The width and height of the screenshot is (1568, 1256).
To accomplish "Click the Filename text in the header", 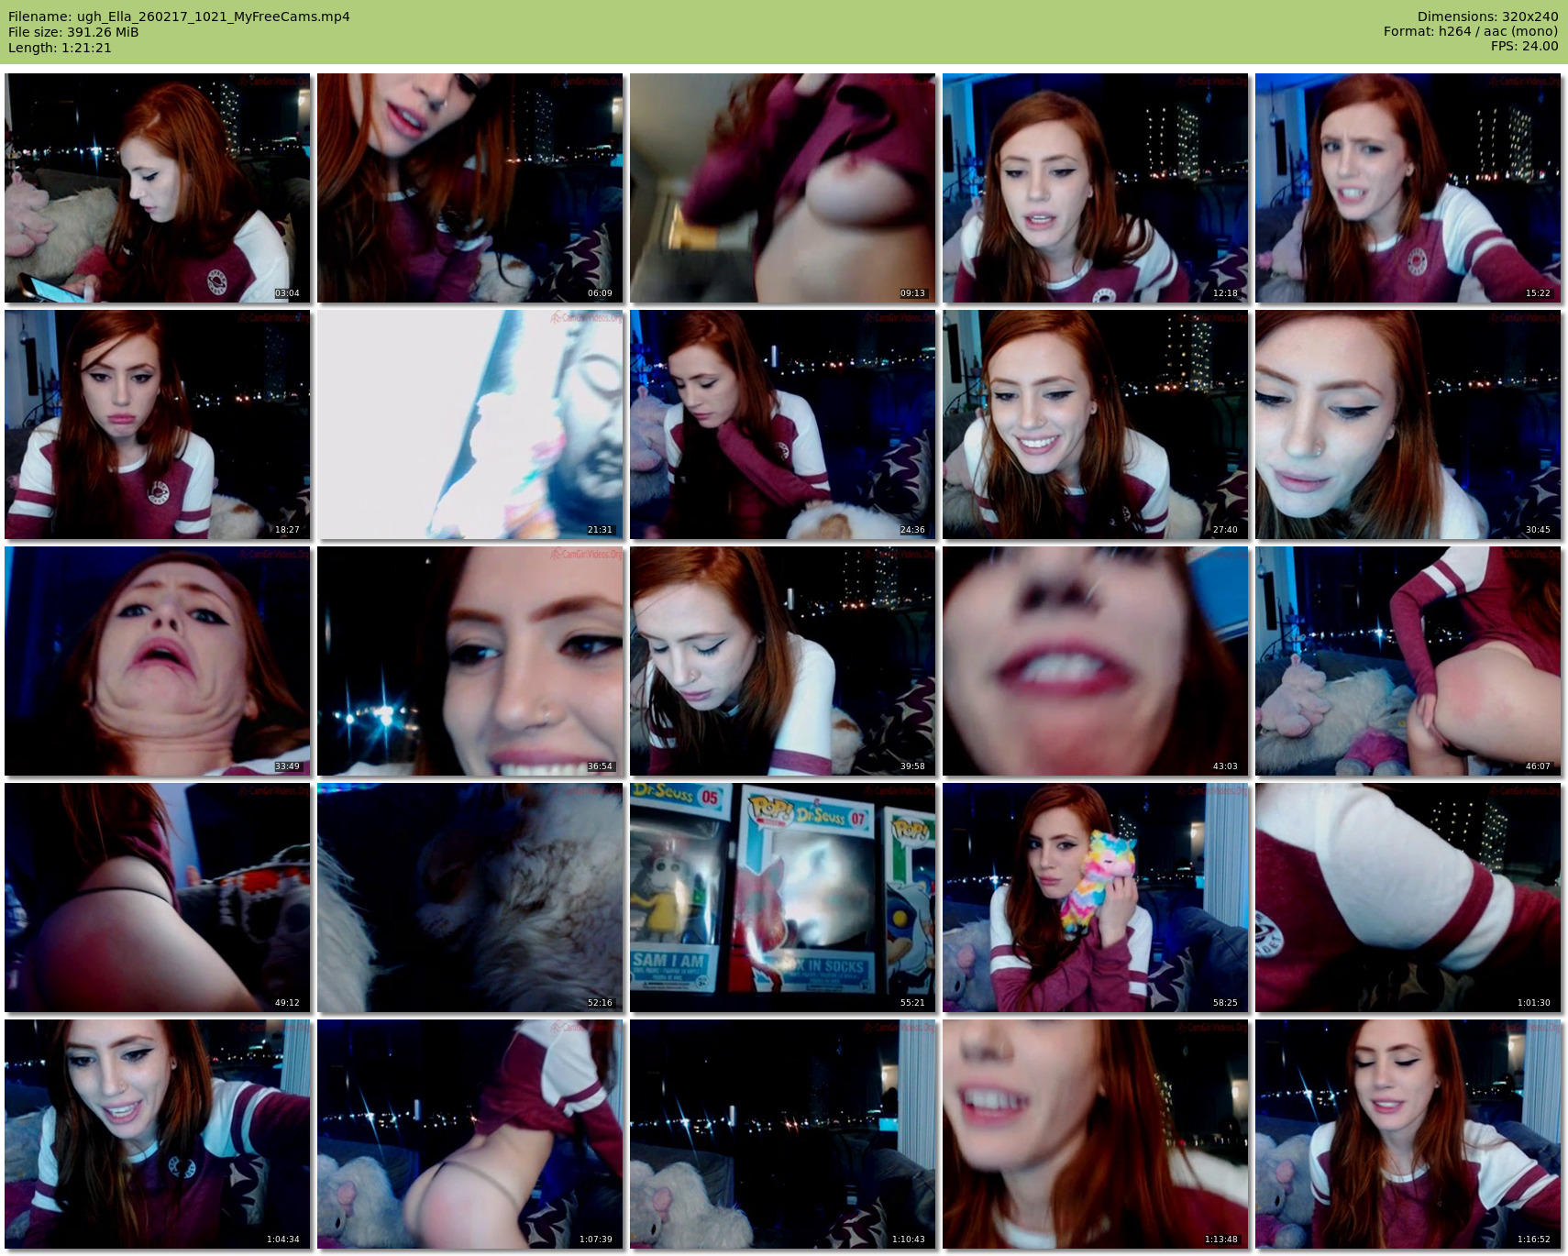I will (x=179, y=17).
